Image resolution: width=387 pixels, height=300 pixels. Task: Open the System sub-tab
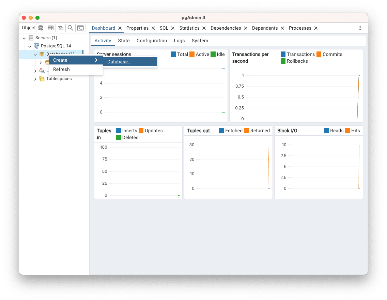[x=200, y=41]
